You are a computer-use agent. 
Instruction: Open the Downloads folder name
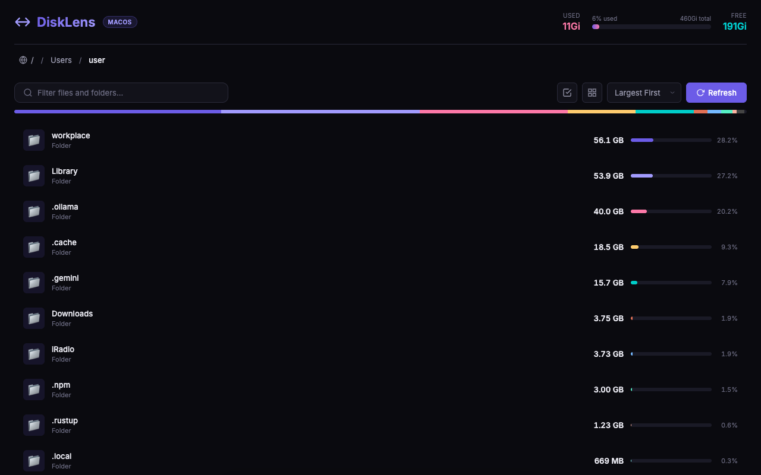pos(72,313)
